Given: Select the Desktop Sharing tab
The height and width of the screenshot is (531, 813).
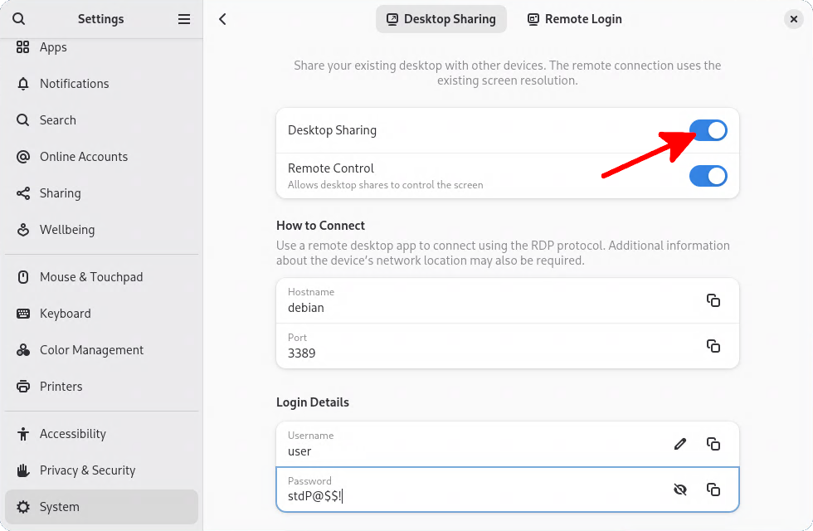Looking at the screenshot, I should pos(441,19).
